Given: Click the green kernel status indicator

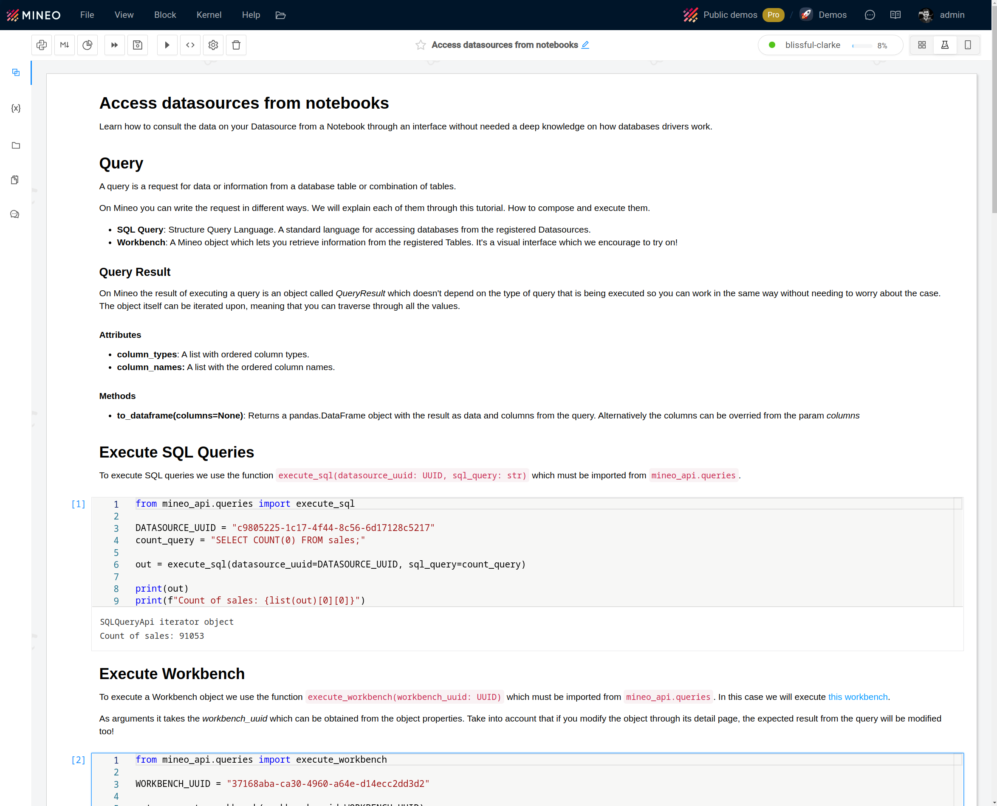Looking at the screenshot, I should pos(772,45).
